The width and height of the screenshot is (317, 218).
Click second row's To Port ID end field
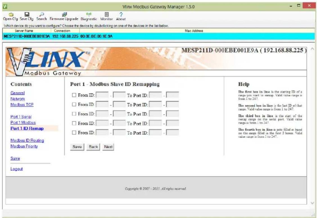click(173, 104)
